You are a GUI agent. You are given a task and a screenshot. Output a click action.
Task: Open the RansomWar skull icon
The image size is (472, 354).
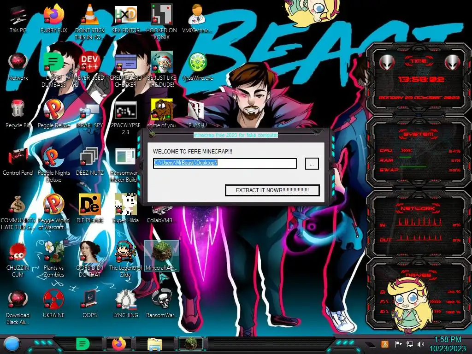click(x=162, y=304)
